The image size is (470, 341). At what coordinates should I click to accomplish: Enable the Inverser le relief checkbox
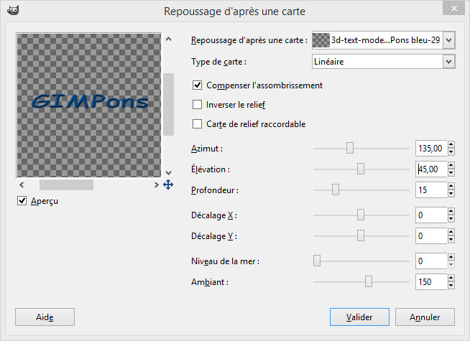click(197, 105)
